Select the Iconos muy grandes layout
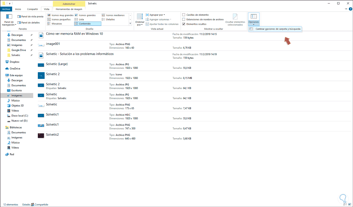The image size is (353, 207). (61, 15)
